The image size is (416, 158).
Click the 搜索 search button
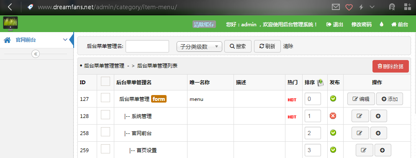[x=238, y=46]
